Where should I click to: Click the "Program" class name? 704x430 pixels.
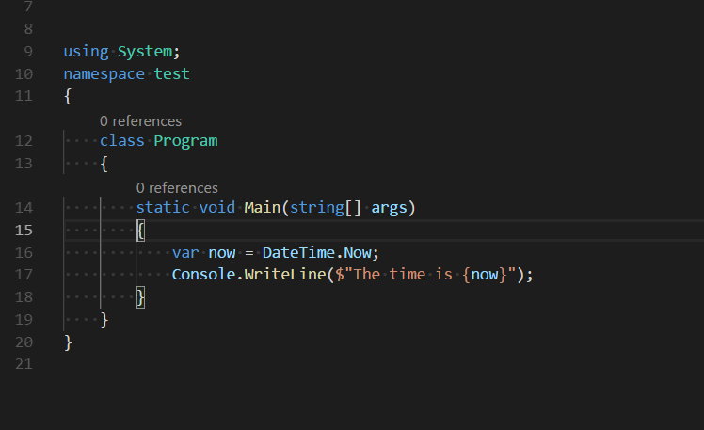pyautogui.click(x=185, y=141)
